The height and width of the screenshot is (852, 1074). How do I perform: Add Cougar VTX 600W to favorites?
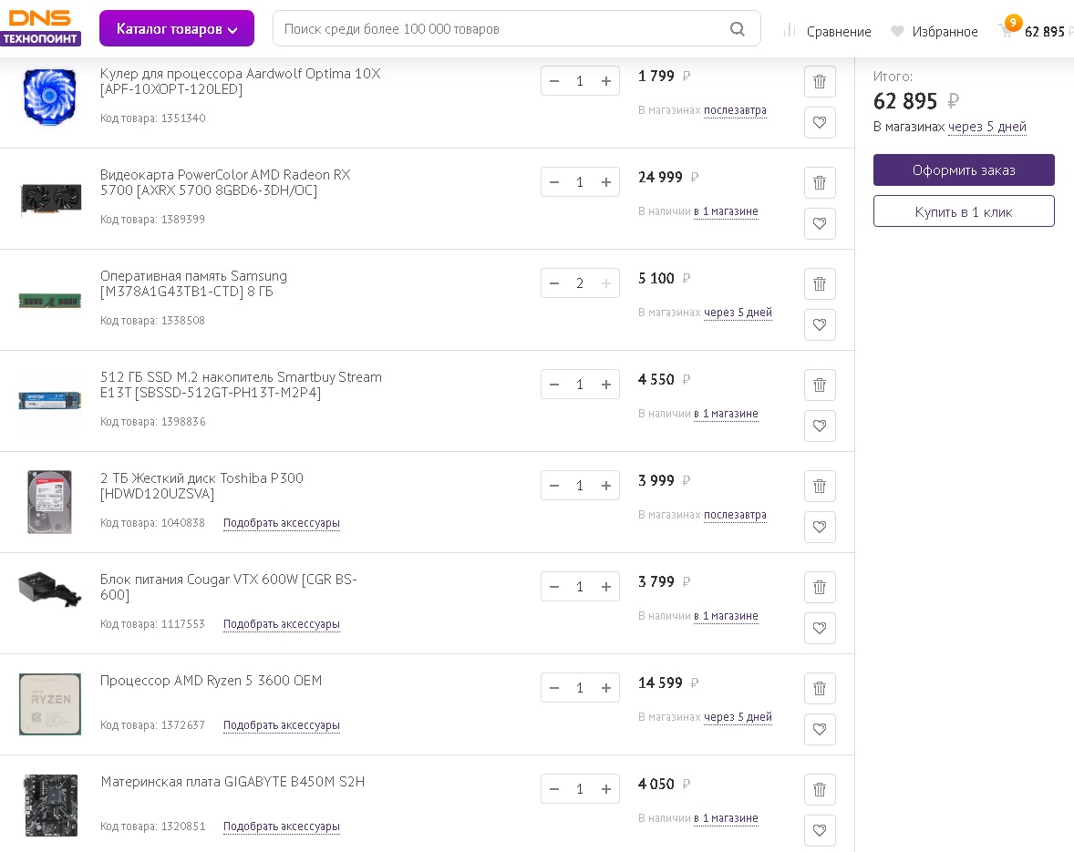(820, 628)
